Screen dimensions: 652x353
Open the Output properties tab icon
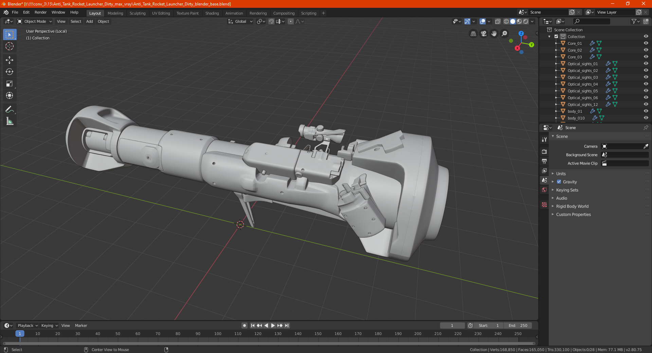(544, 161)
